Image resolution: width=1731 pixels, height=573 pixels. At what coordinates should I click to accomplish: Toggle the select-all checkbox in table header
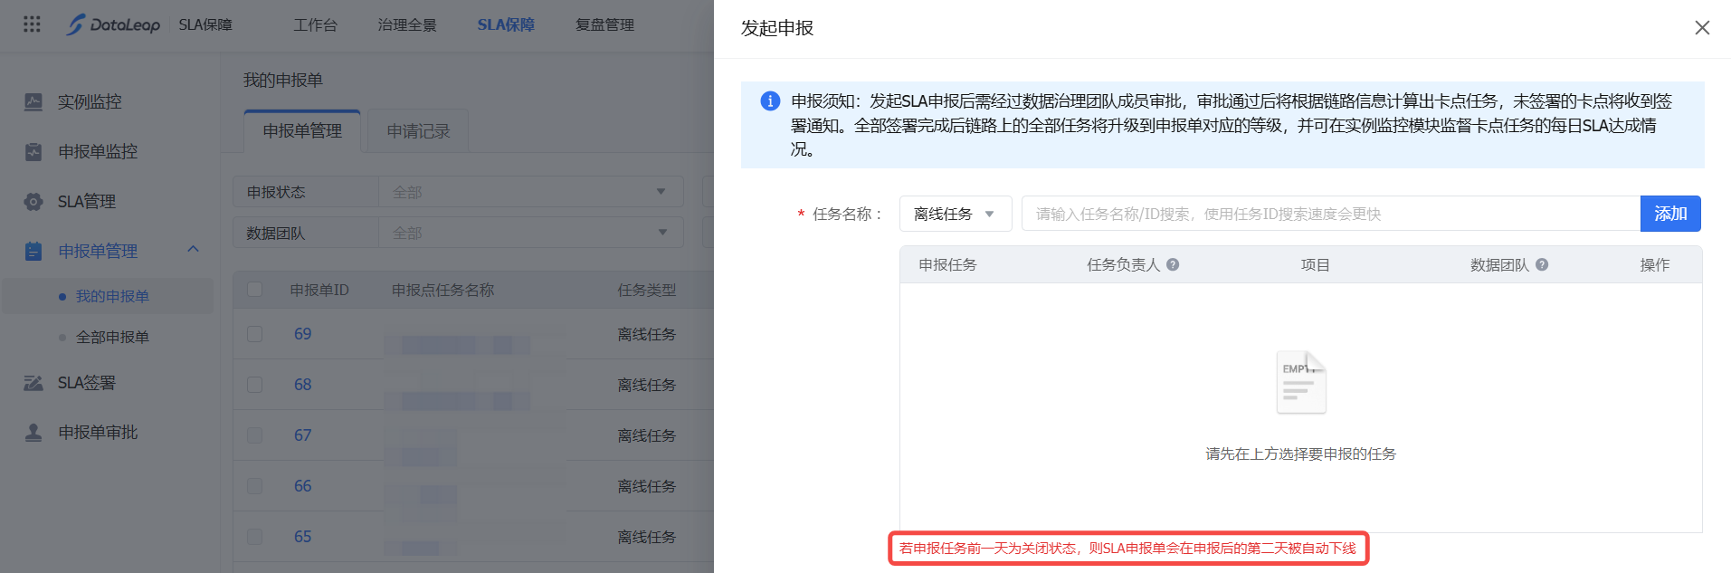(x=255, y=290)
